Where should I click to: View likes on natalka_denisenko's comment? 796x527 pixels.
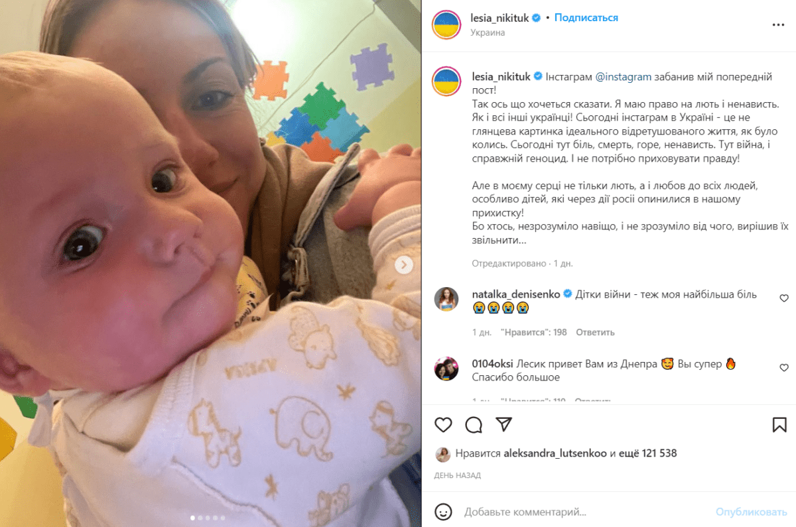pyautogui.click(x=534, y=332)
